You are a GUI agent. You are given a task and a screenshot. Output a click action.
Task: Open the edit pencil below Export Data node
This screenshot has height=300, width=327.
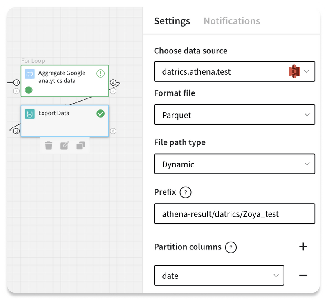(65, 145)
